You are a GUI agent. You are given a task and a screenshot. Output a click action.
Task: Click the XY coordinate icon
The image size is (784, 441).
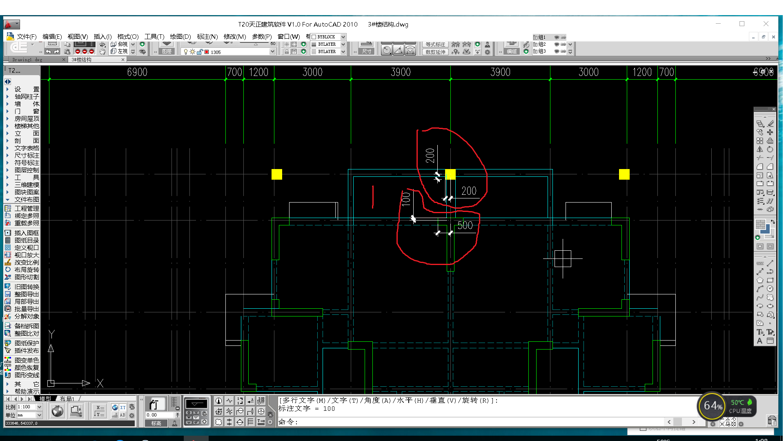pos(122,407)
